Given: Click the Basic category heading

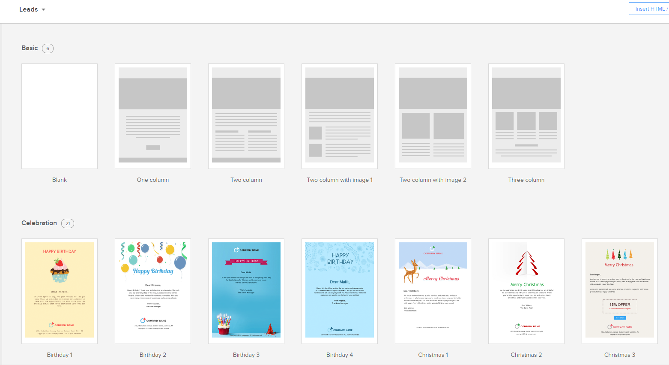Looking at the screenshot, I should click(30, 48).
